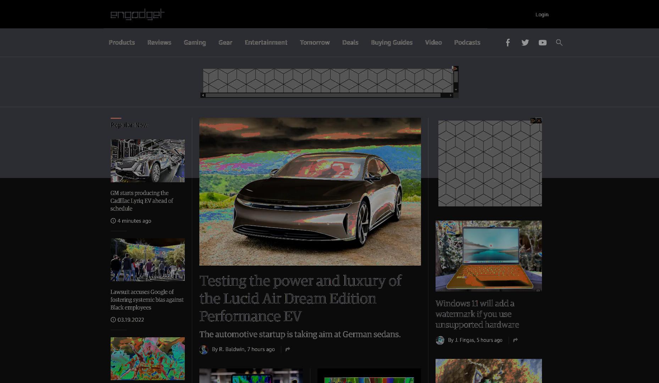Open the Google campus crowd thumbnail
659x383 pixels.
[148, 260]
